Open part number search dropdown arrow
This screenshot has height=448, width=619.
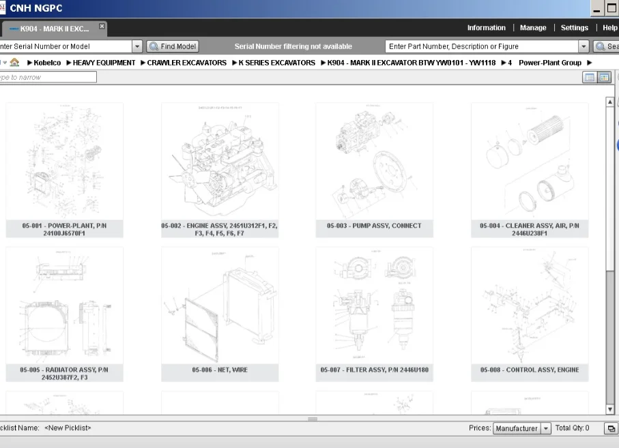click(x=584, y=46)
